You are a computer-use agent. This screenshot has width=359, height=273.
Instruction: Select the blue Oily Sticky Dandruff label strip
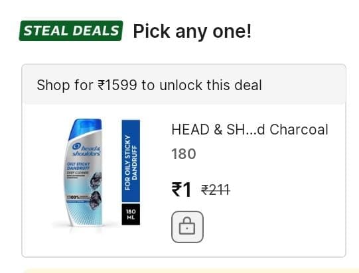131,161
